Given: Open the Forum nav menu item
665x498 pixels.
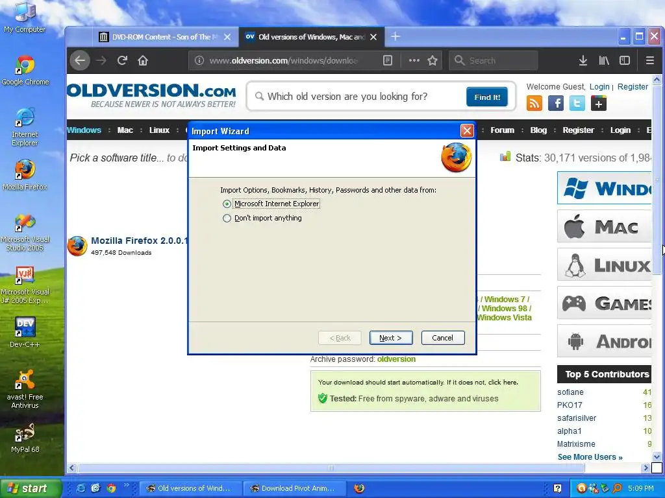Looking at the screenshot, I should (502, 130).
